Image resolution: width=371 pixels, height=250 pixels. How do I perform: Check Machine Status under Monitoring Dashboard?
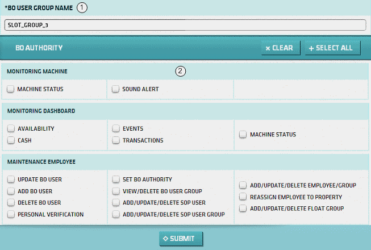click(x=243, y=135)
